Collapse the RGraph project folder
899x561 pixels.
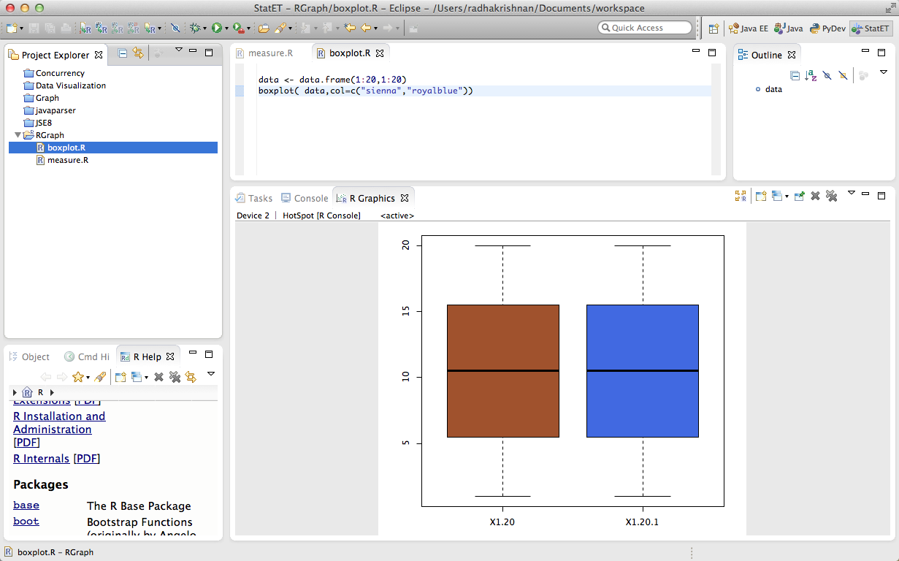(18, 135)
